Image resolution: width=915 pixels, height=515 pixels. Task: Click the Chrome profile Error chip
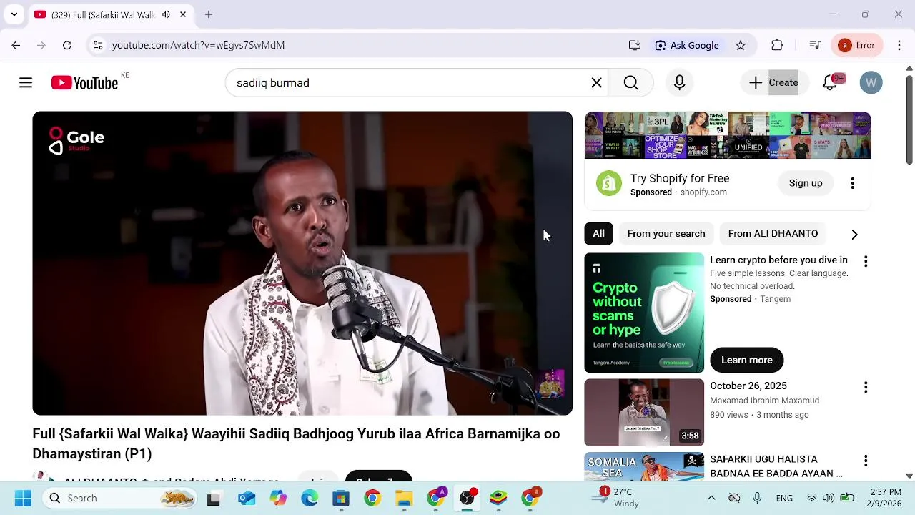tap(857, 45)
